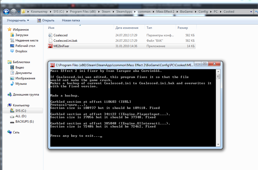Screen dimensions: 258x170
Task: Maximize the ME2IniFixer console window
Action: (205, 64)
